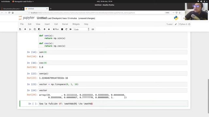
Task: Rename the notebook titled Untitled
Action: 42,18
